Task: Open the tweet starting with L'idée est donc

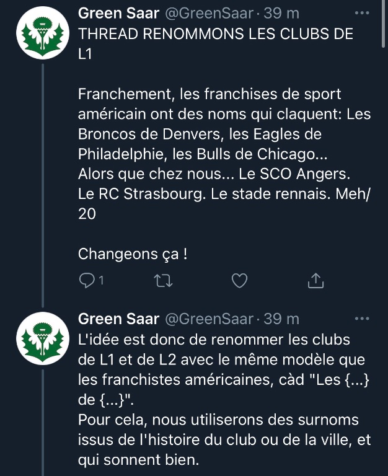Action: pyautogui.click(x=224, y=400)
